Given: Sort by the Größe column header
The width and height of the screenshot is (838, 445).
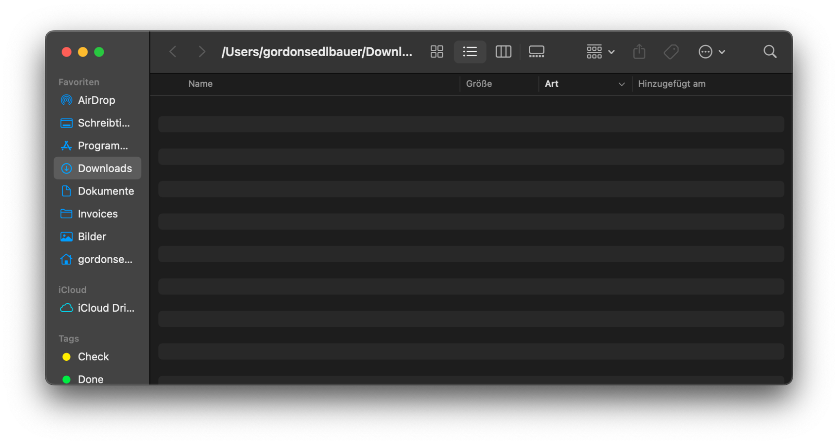Looking at the screenshot, I should click(479, 84).
